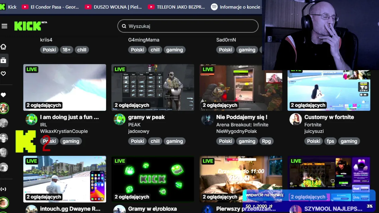Open intouch.gg Dwayne stream thumbnail

65,179
